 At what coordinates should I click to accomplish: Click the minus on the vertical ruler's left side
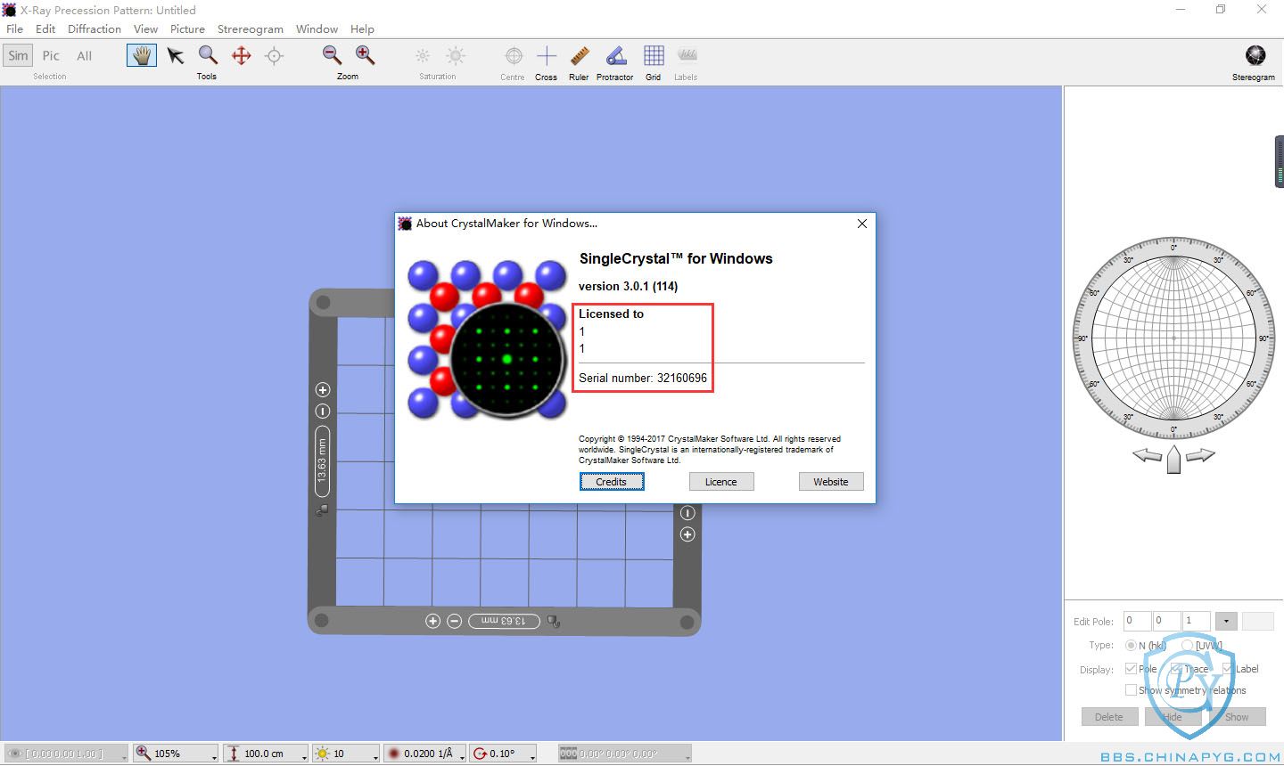[x=323, y=411]
